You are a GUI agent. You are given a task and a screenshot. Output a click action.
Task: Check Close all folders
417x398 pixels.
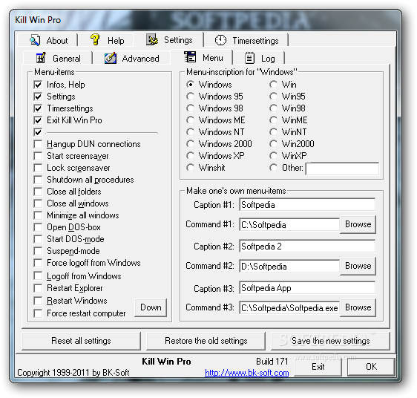point(38,192)
